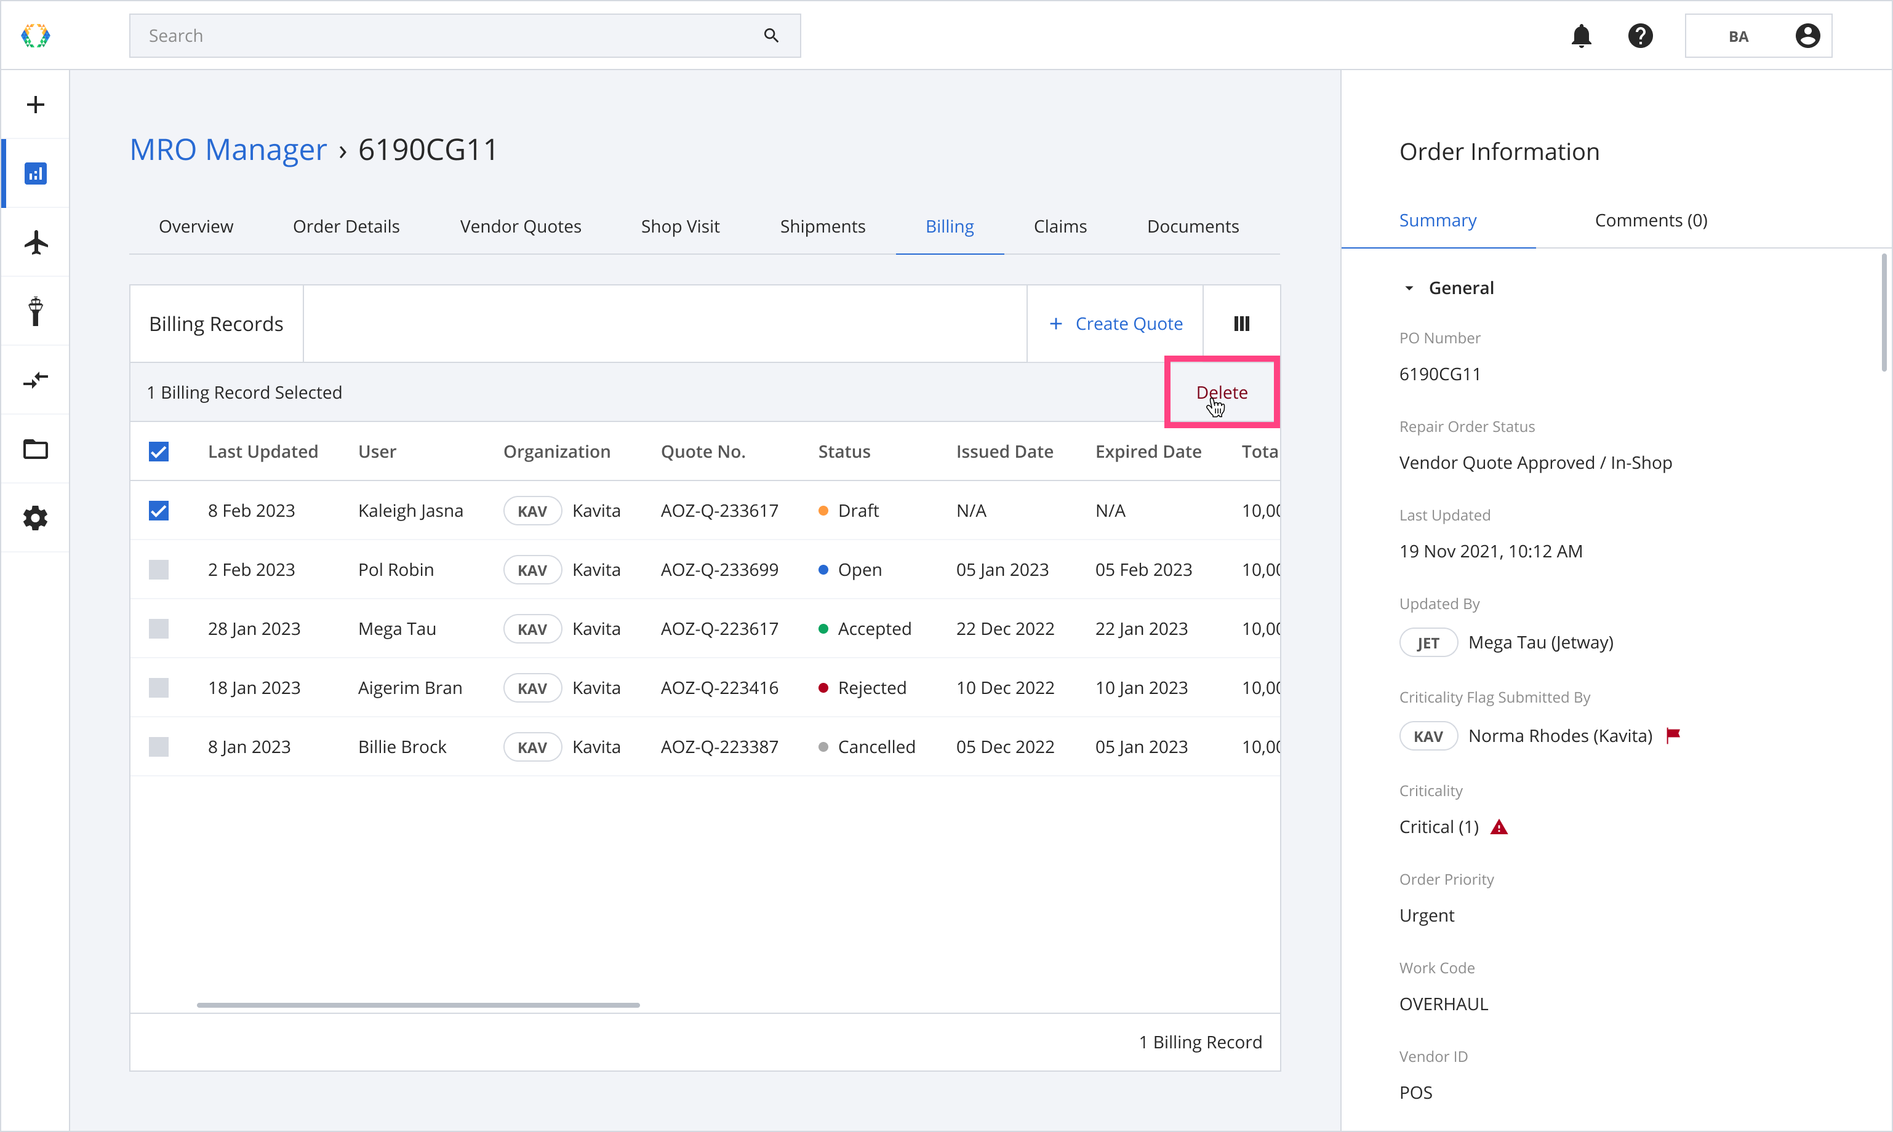This screenshot has width=1893, height=1132.
Task: Click KAV badge in Aigerim Bran row
Action: coord(532,688)
